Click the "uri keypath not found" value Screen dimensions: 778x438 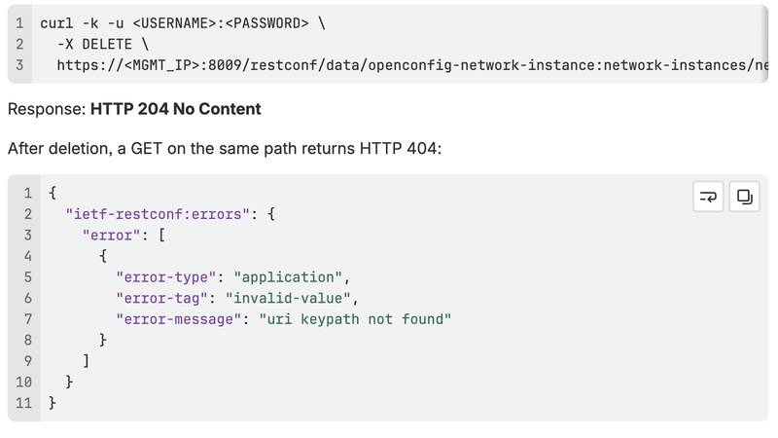(355, 319)
